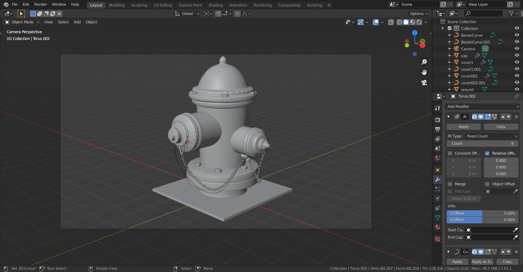Viewport: 523px width, 272px height.
Task: Open the World Properties tab
Action: [x=437, y=158]
